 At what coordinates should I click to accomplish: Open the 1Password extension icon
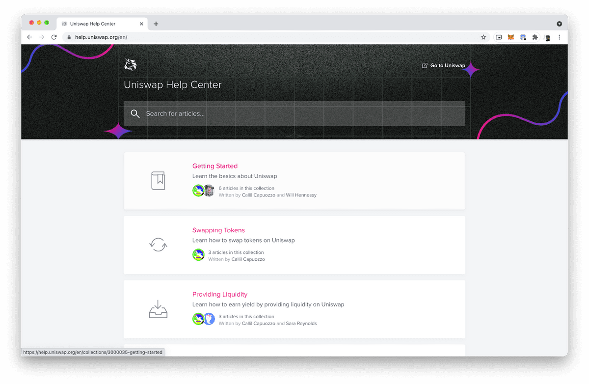tap(523, 37)
